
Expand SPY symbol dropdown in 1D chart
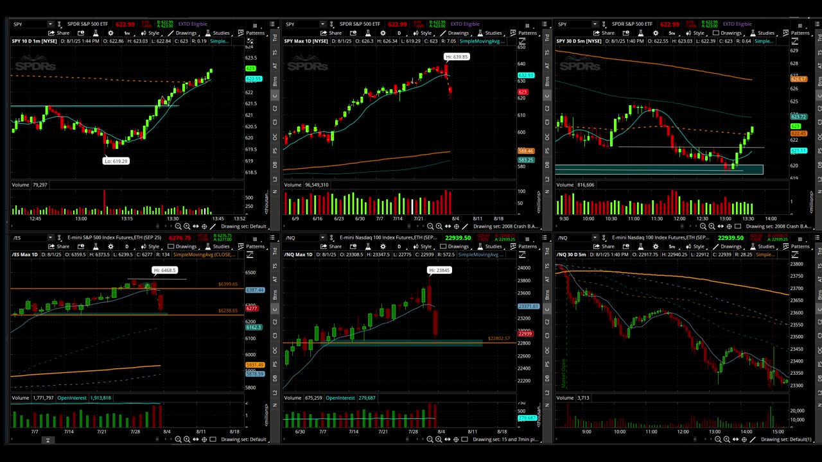pyautogui.click(x=322, y=24)
